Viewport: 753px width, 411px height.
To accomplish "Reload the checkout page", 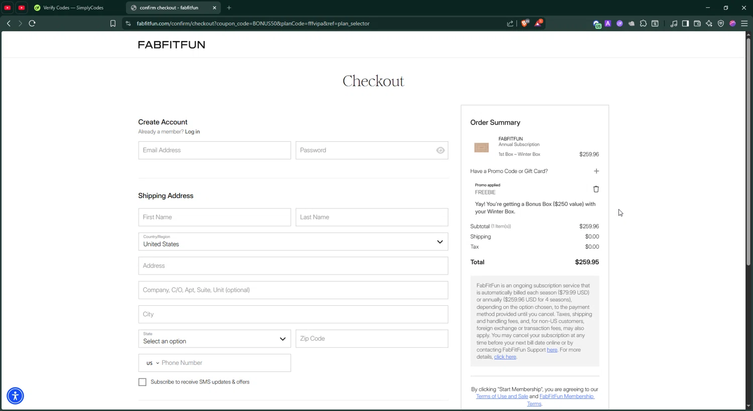I will coord(32,24).
